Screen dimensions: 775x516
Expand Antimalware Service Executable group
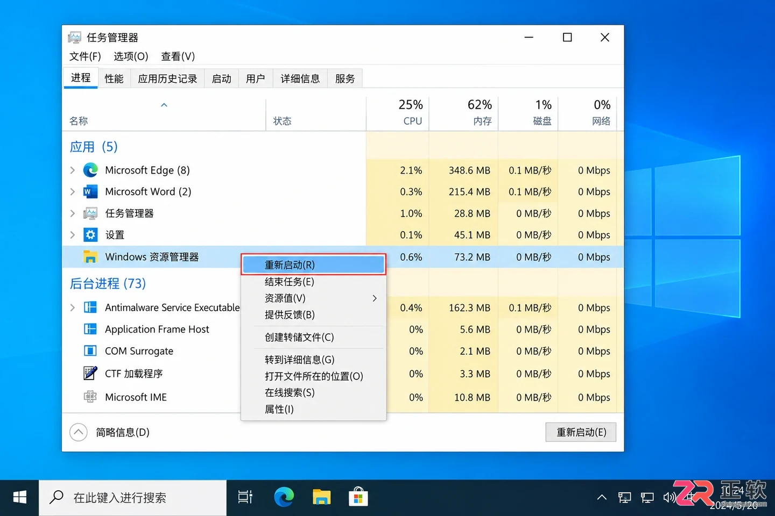coord(73,307)
